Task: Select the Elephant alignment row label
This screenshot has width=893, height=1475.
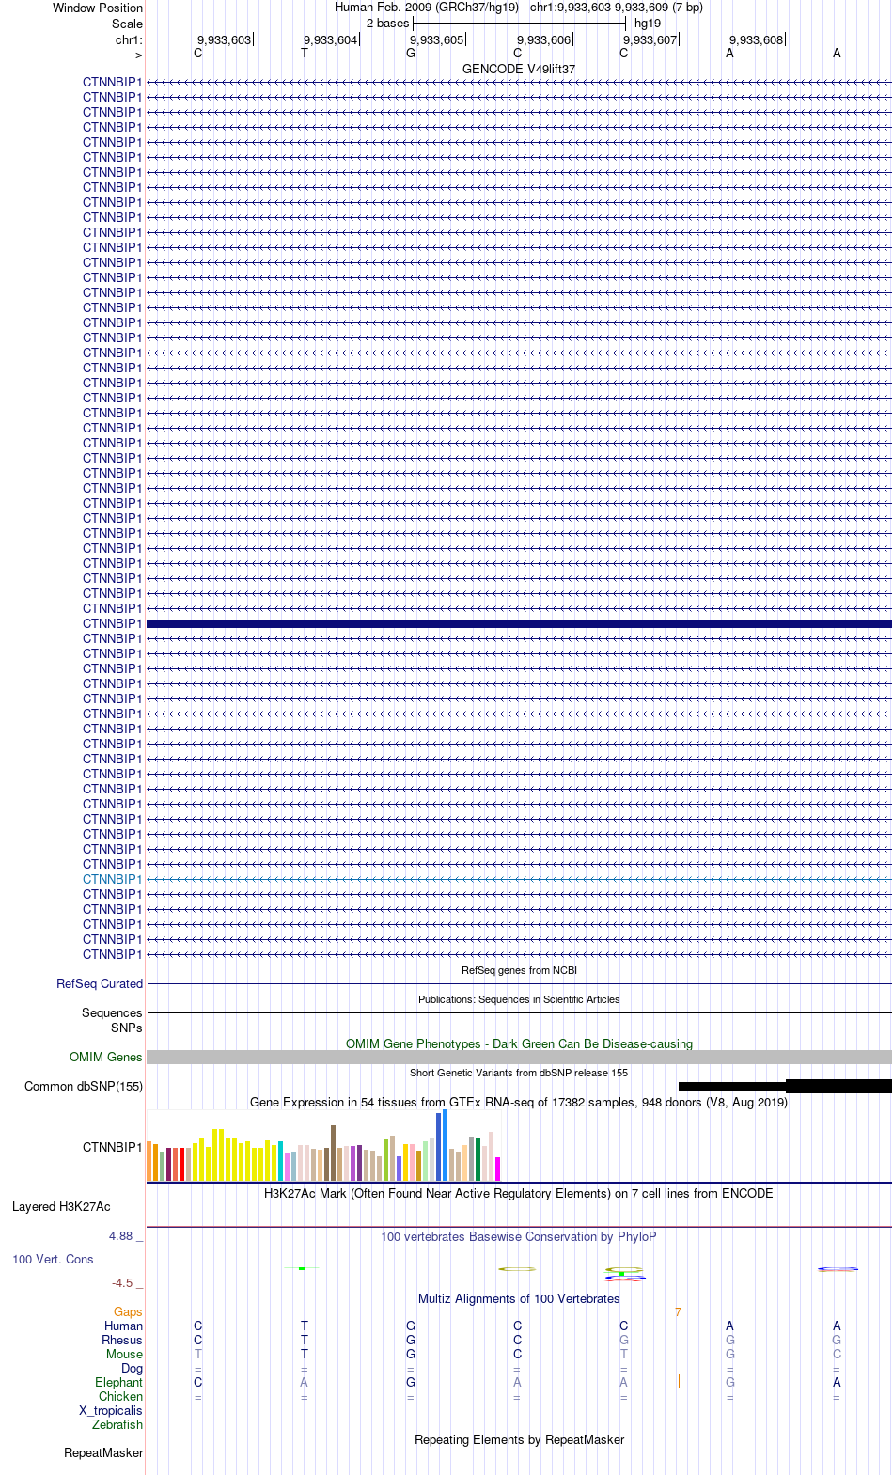Action: (x=118, y=1382)
